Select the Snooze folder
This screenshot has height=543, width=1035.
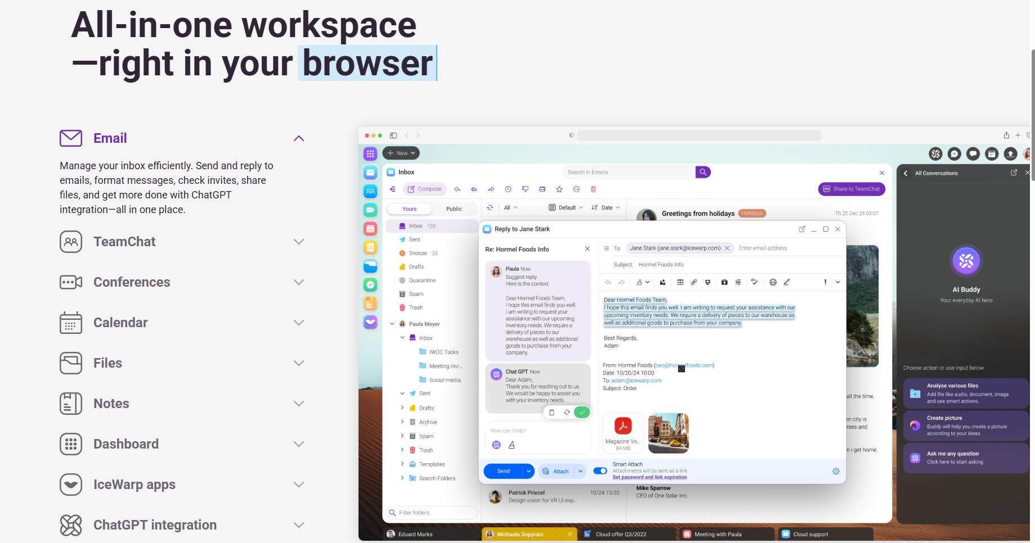418,253
